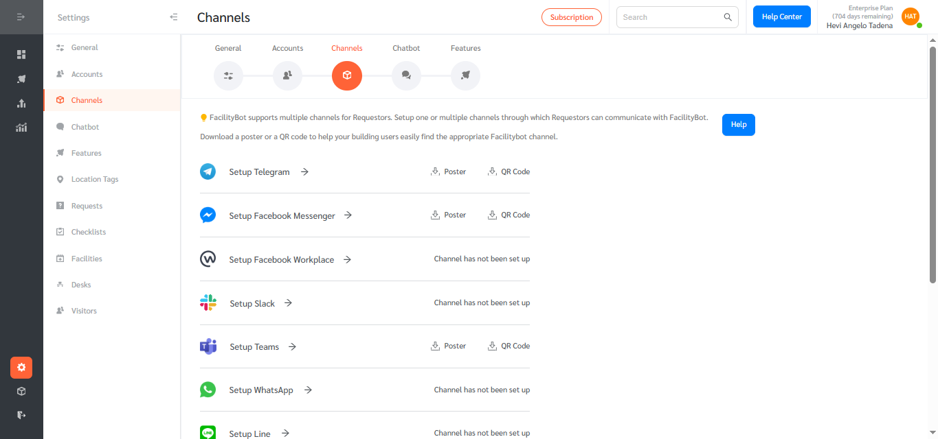This screenshot has height=439, width=938.
Task: Open Setup Slack link
Action: (x=261, y=303)
